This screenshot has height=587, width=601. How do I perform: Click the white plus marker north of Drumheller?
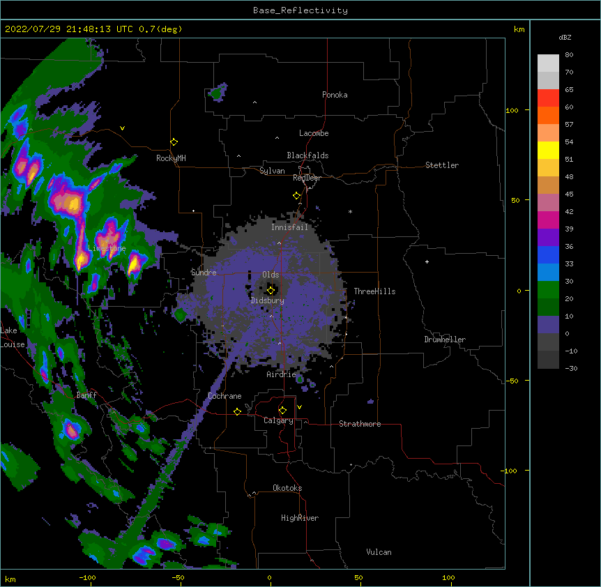[x=427, y=261]
